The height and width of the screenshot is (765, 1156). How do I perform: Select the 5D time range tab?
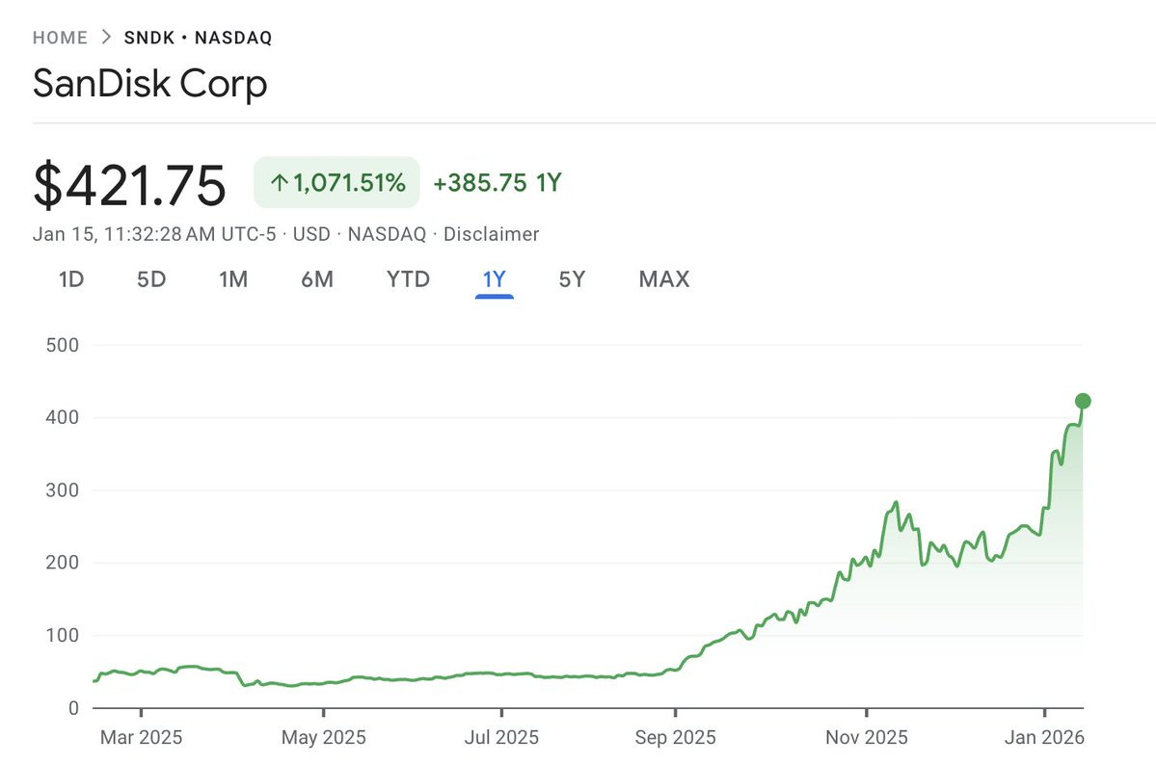150,279
